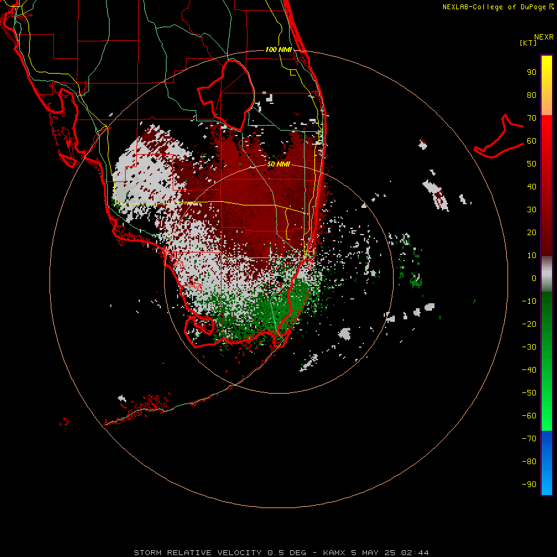Click the -90 value on velocity scale
This screenshot has width=557, height=557.
pos(529,485)
